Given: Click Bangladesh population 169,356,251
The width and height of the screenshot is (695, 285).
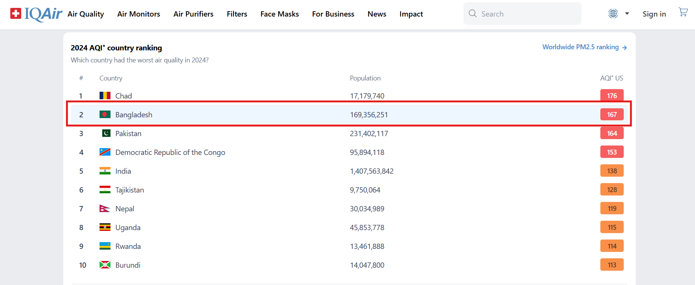Looking at the screenshot, I should 369,115.
